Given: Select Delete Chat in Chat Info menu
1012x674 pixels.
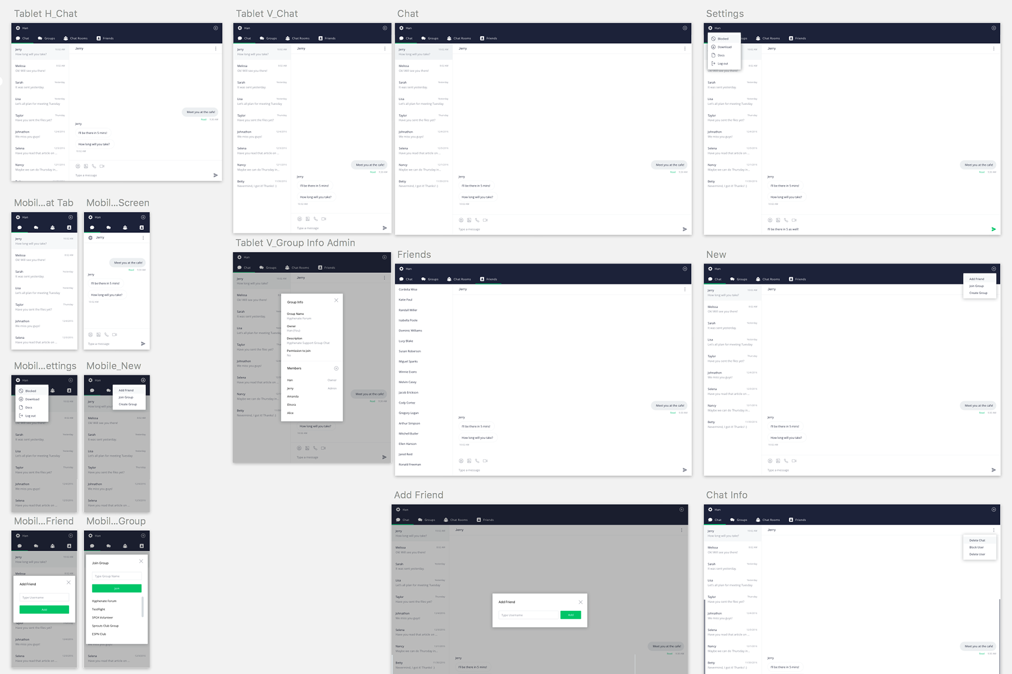Looking at the screenshot, I should 979,540.
